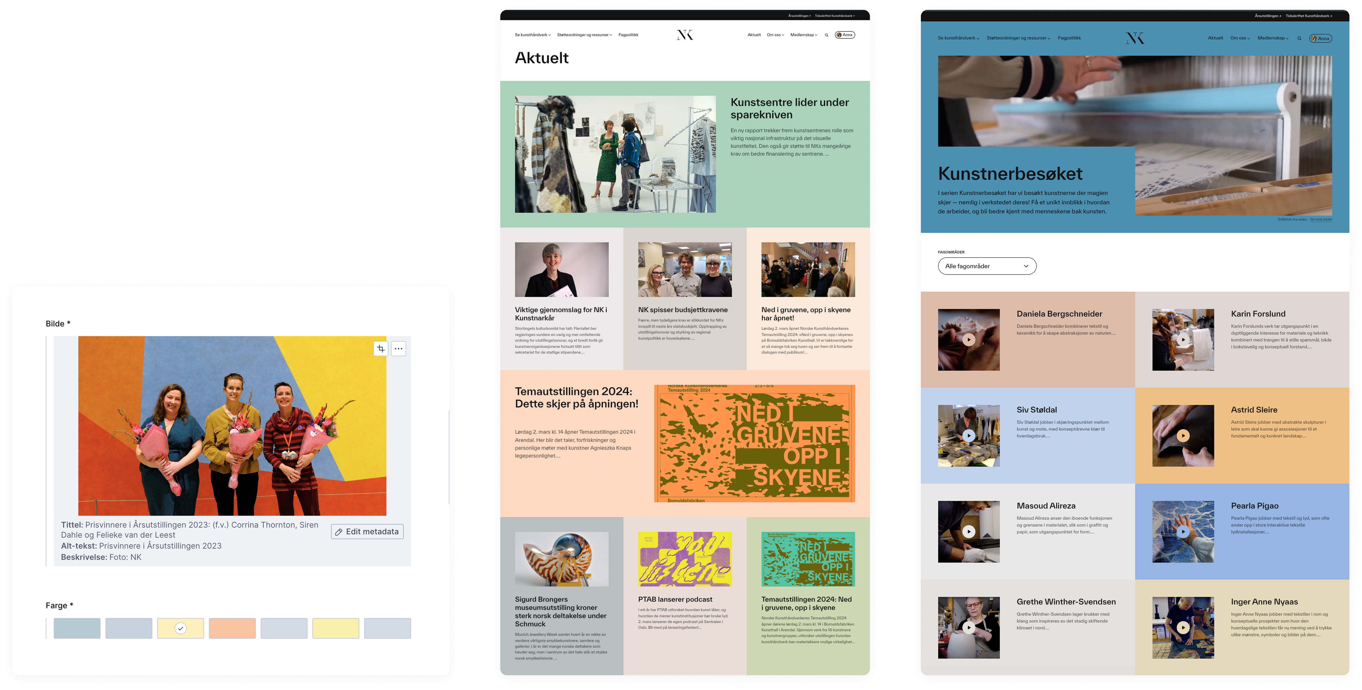Open the Alle fagområder dropdown
Image resolution: width=1362 pixels, height=690 pixels.
point(987,266)
